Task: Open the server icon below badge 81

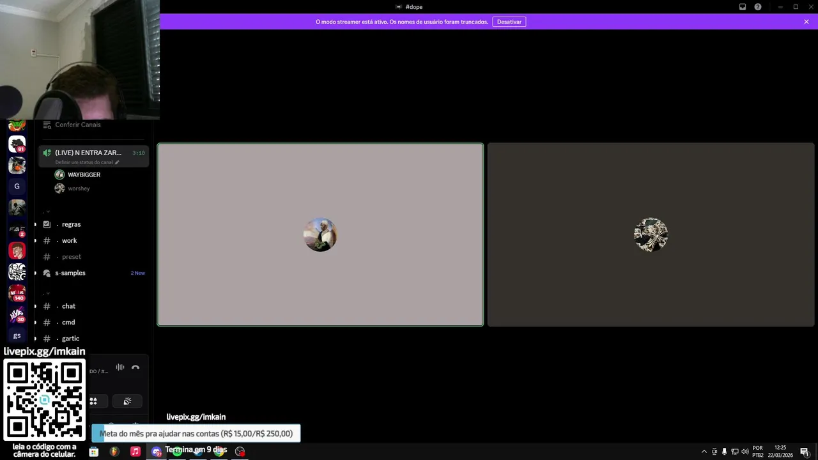Action: coord(17,165)
